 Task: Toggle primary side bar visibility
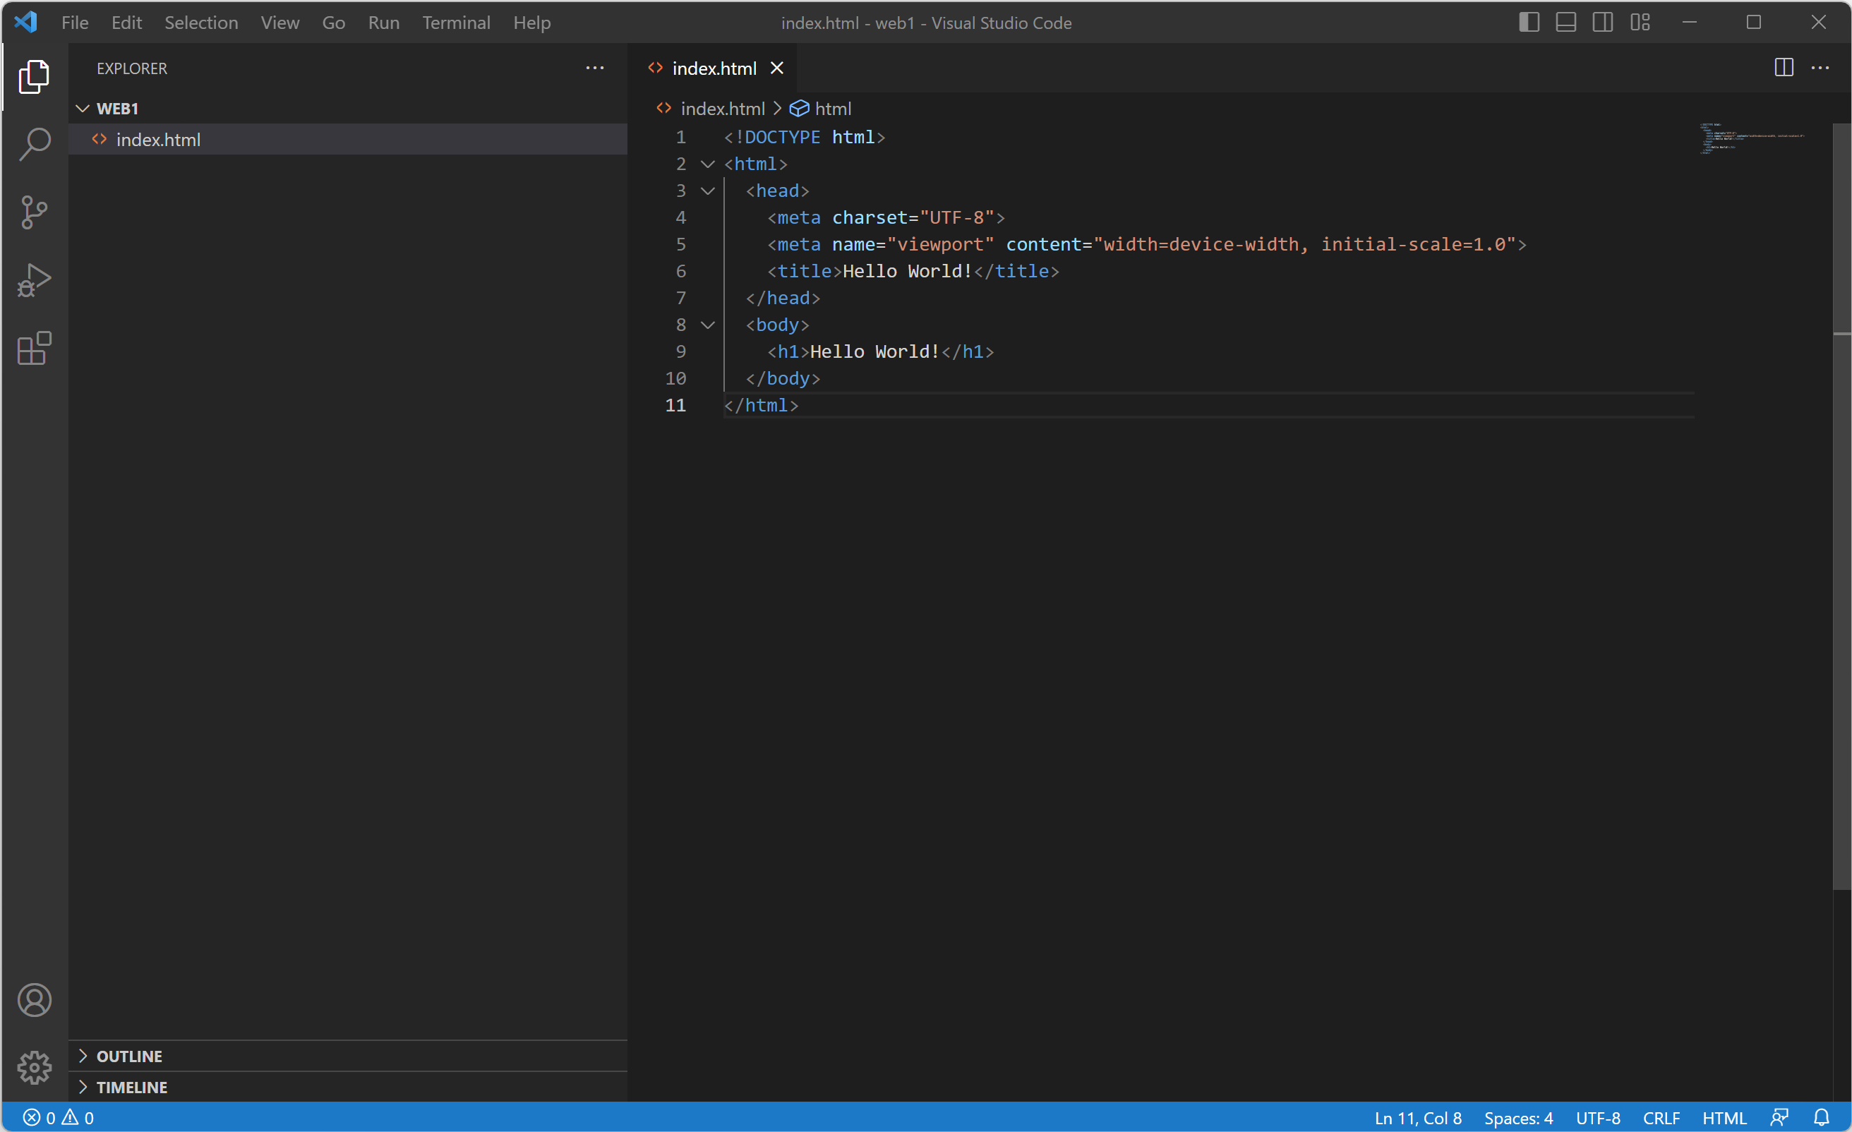click(x=1529, y=23)
